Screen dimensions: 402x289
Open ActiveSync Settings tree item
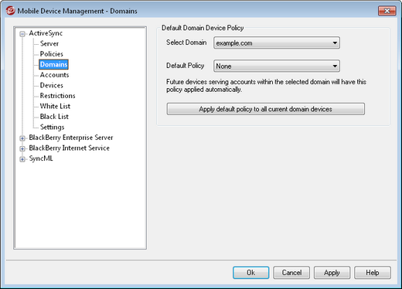(52, 127)
